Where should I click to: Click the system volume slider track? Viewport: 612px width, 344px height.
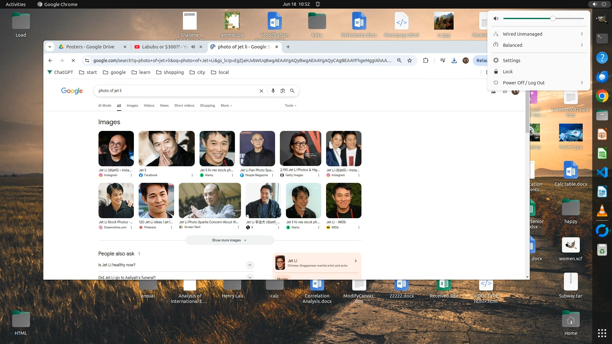[529, 18]
